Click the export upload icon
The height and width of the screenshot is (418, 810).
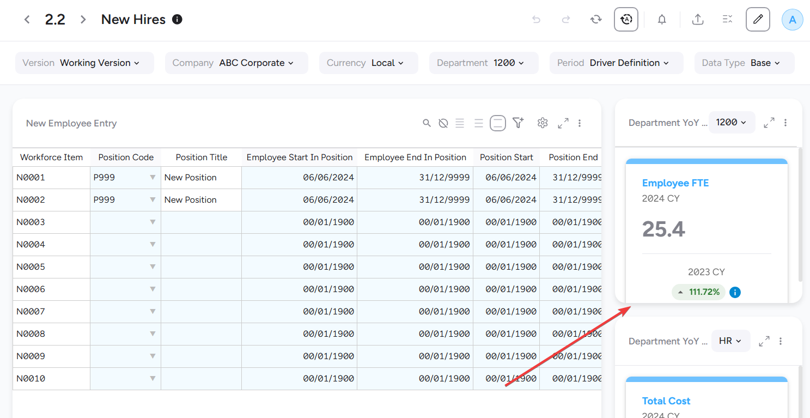pyautogui.click(x=697, y=20)
